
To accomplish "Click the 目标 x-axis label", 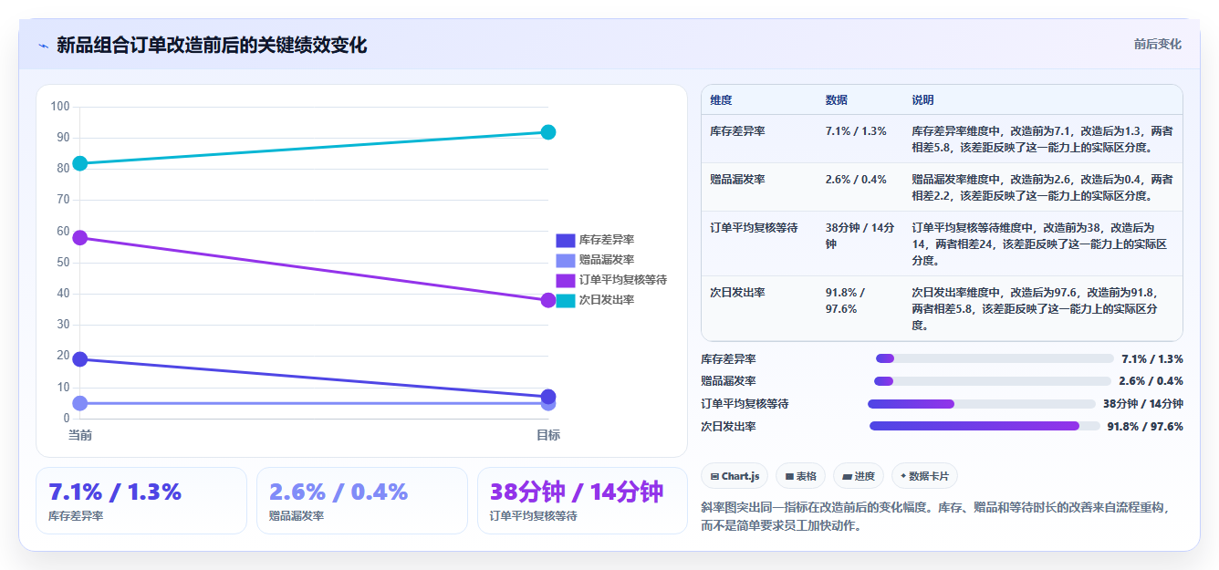I will coord(548,435).
